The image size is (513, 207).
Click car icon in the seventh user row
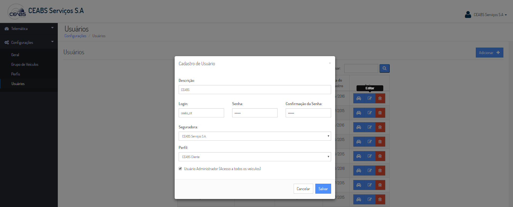point(359,185)
